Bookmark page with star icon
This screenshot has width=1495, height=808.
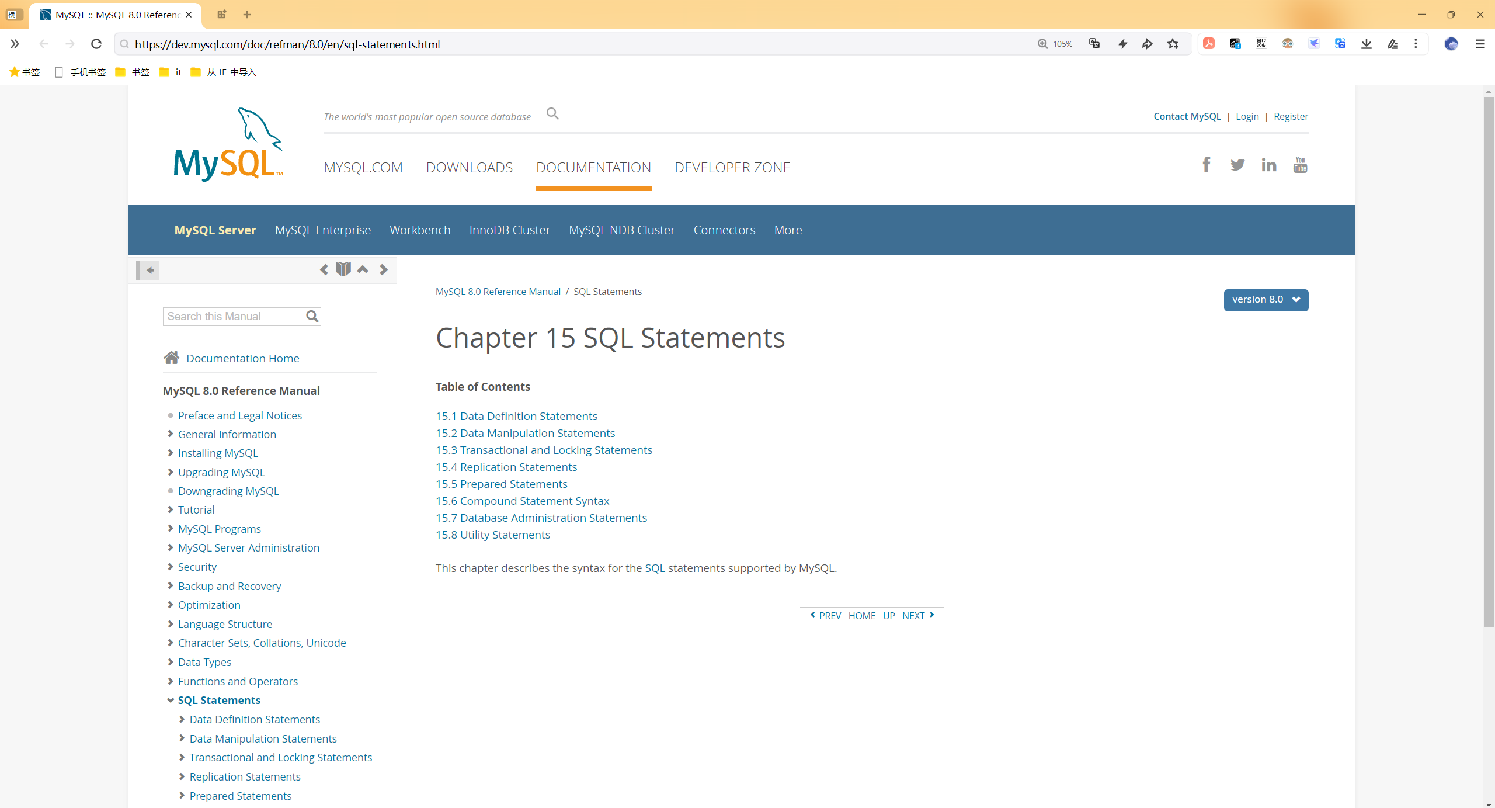(x=1173, y=44)
